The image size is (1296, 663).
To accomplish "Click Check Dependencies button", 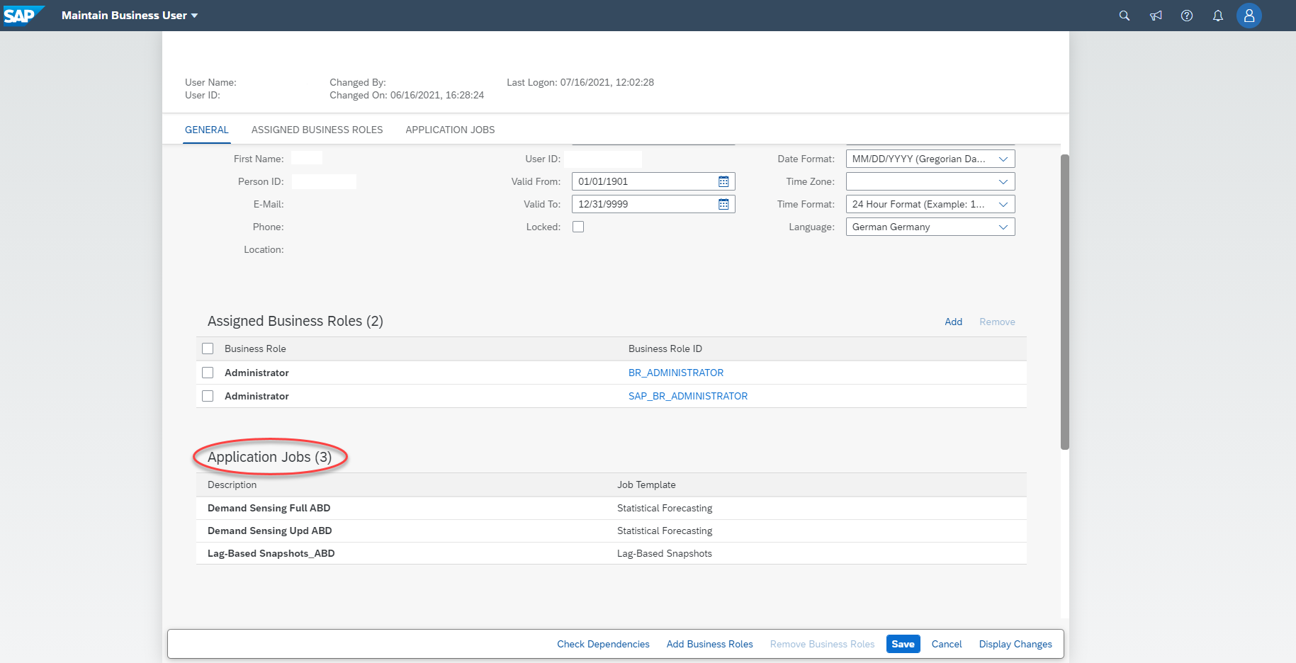I will [x=603, y=644].
